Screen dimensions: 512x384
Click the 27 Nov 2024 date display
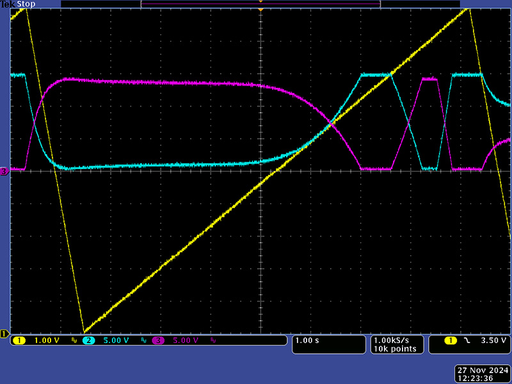(x=483, y=370)
